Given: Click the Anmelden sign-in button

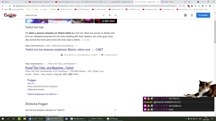Looking at the screenshot, I should point(203,15).
